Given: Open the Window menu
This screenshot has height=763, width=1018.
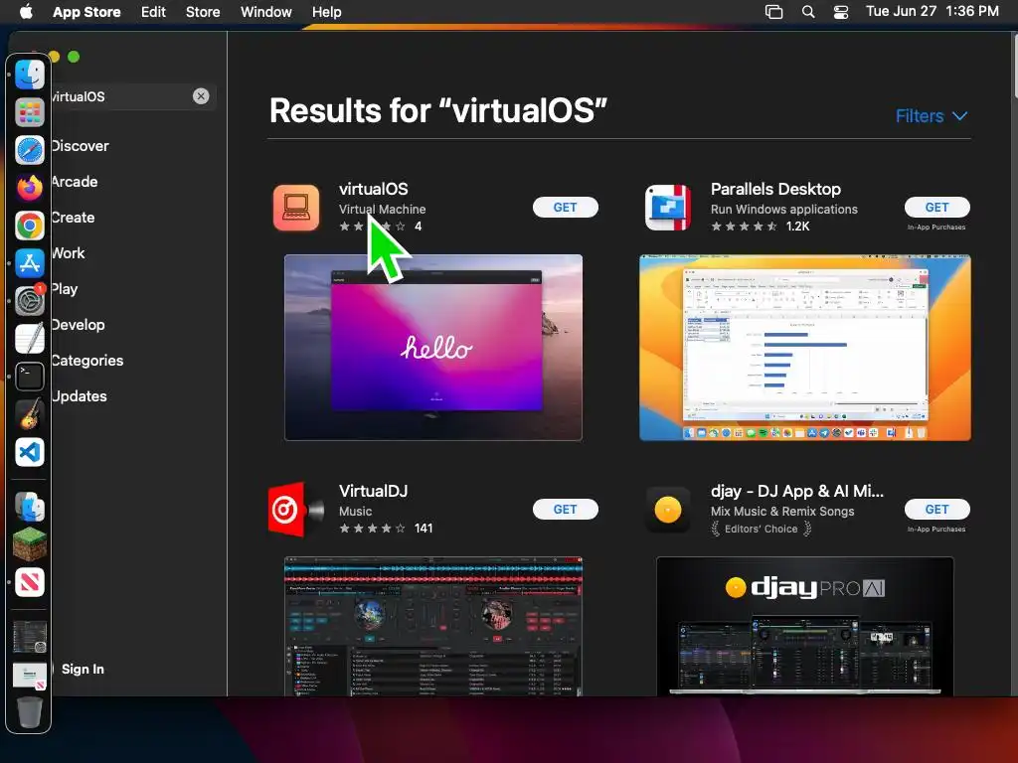Looking at the screenshot, I should pyautogui.click(x=266, y=12).
